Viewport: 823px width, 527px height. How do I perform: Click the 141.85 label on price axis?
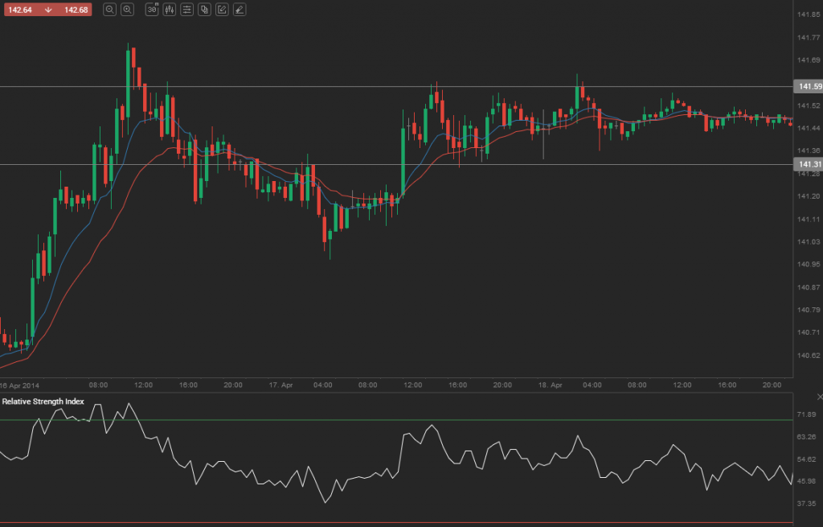click(x=806, y=15)
